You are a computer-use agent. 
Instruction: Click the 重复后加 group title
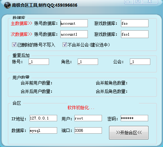coord(21,55)
